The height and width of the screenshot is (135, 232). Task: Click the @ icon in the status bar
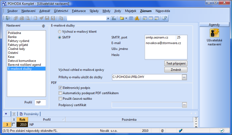(162, 131)
